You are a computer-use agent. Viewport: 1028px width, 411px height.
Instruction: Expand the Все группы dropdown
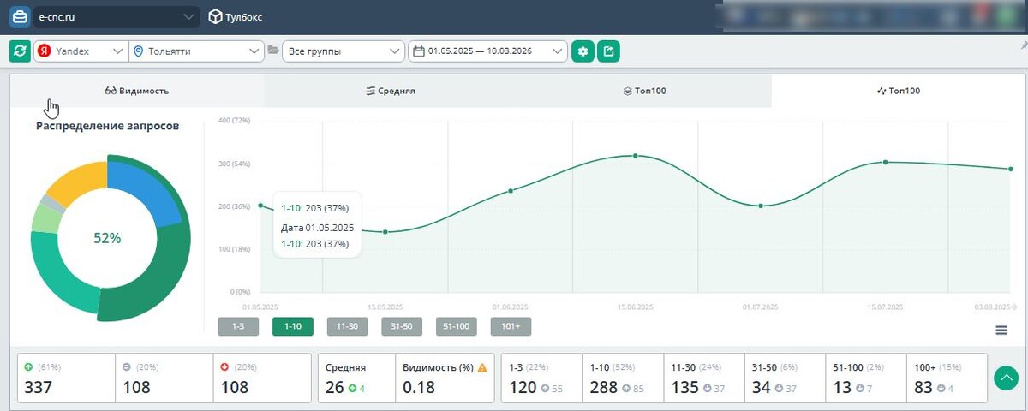[343, 51]
